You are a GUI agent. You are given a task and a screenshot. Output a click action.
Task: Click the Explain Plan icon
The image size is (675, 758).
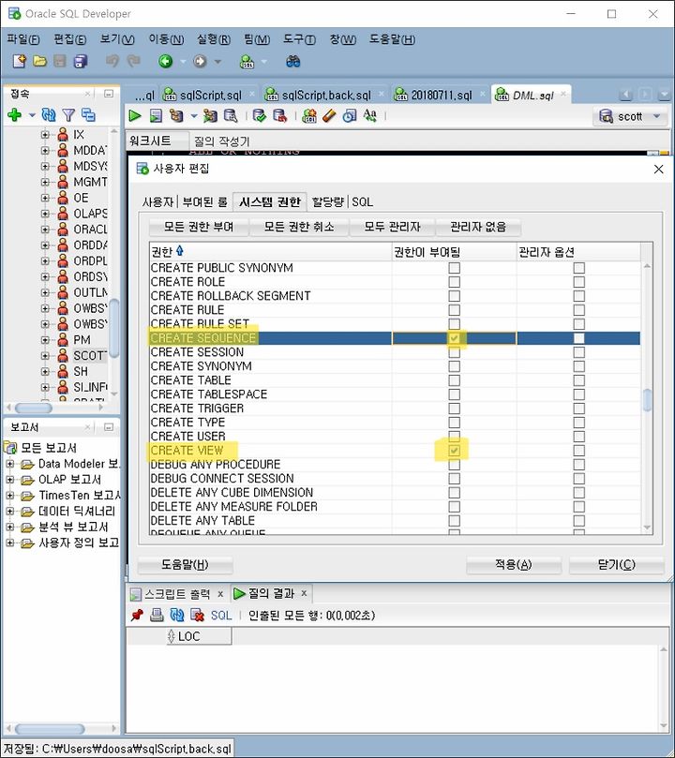click(x=176, y=115)
